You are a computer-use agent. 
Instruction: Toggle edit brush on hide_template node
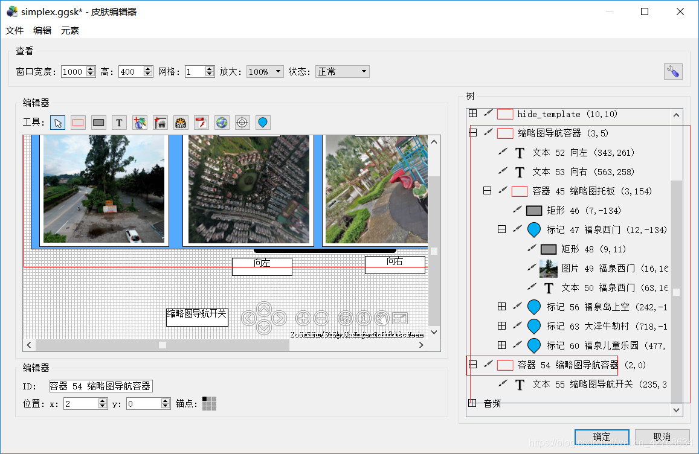tap(488, 113)
